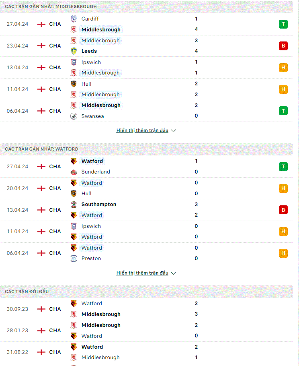Click the Leeds club crest icon
The width and height of the screenshot is (299, 366).
(x=74, y=51)
